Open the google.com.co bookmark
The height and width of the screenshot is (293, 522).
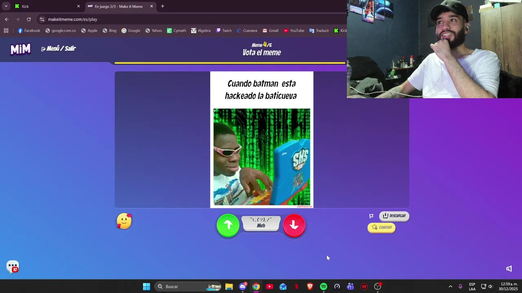pos(60,31)
